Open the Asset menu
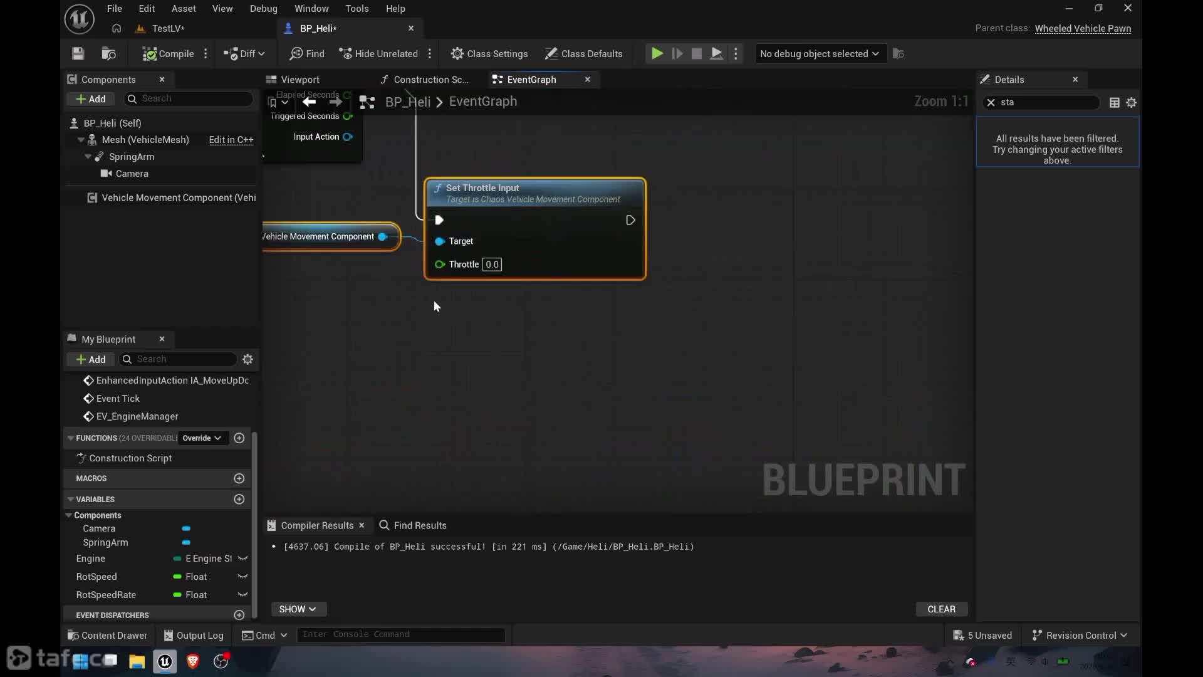Image resolution: width=1203 pixels, height=677 pixels. (x=184, y=9)
